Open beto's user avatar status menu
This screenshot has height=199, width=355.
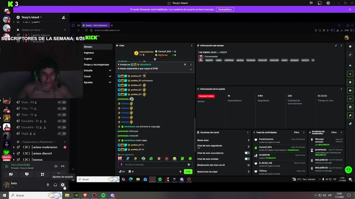point(6,185)
